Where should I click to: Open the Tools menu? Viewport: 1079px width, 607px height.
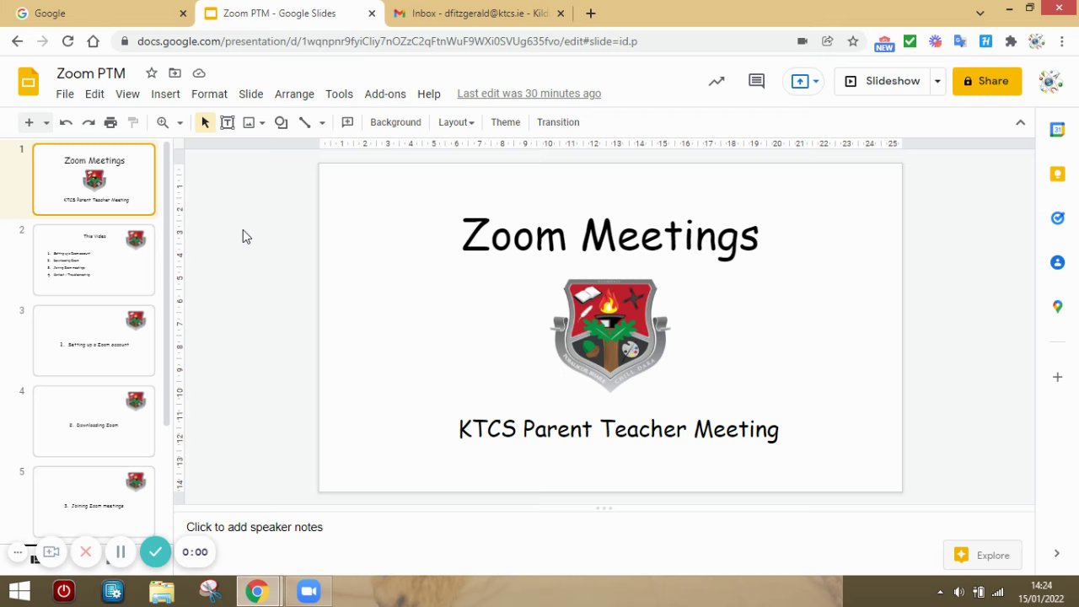point(339,94)
